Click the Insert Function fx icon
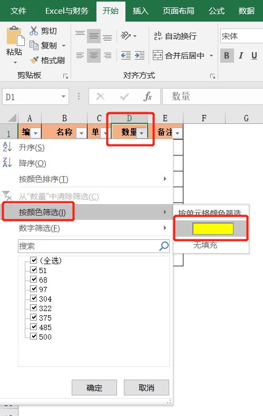 (x=148, y=96)
